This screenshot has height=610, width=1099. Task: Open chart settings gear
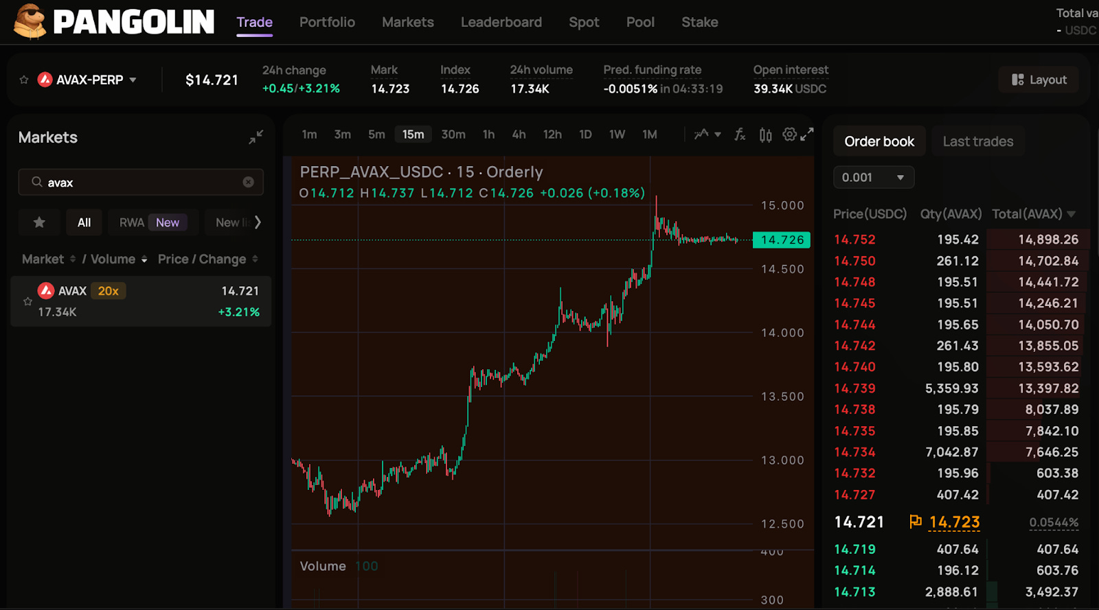789,134
